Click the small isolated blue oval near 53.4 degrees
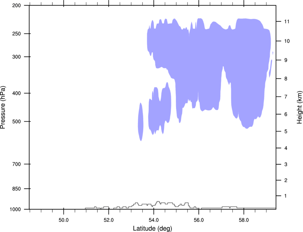The width and height of the screenshot is (303, 232). tap(141, 122)
